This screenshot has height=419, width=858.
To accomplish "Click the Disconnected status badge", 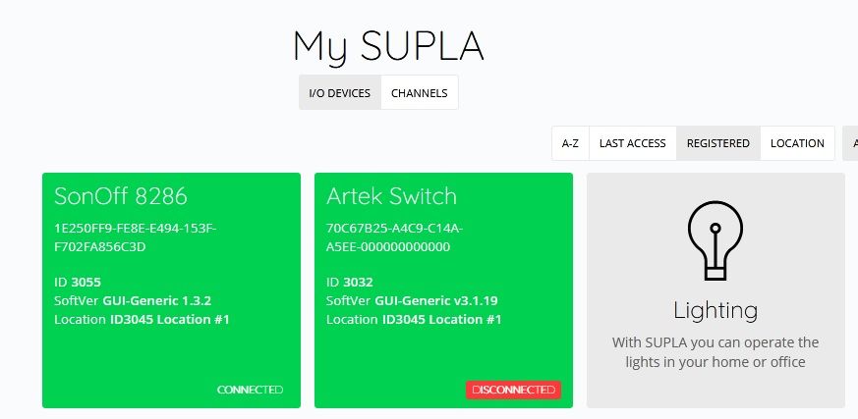I will (513, 391).
